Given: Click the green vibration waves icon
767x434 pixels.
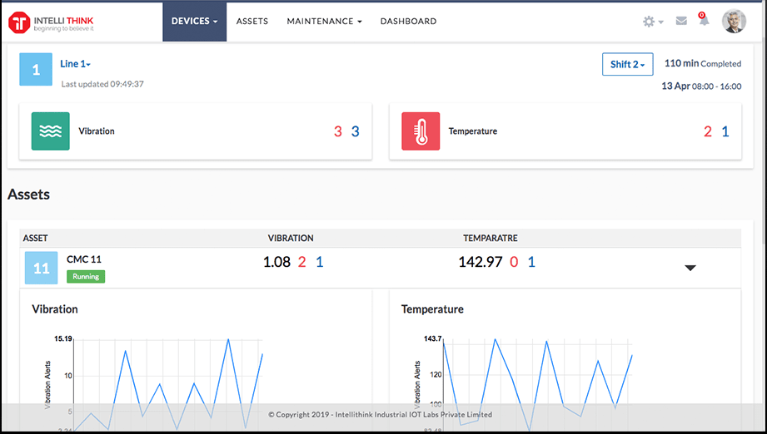Looking at the screenshot, I should pyautogui.click(x=51, y=131).
